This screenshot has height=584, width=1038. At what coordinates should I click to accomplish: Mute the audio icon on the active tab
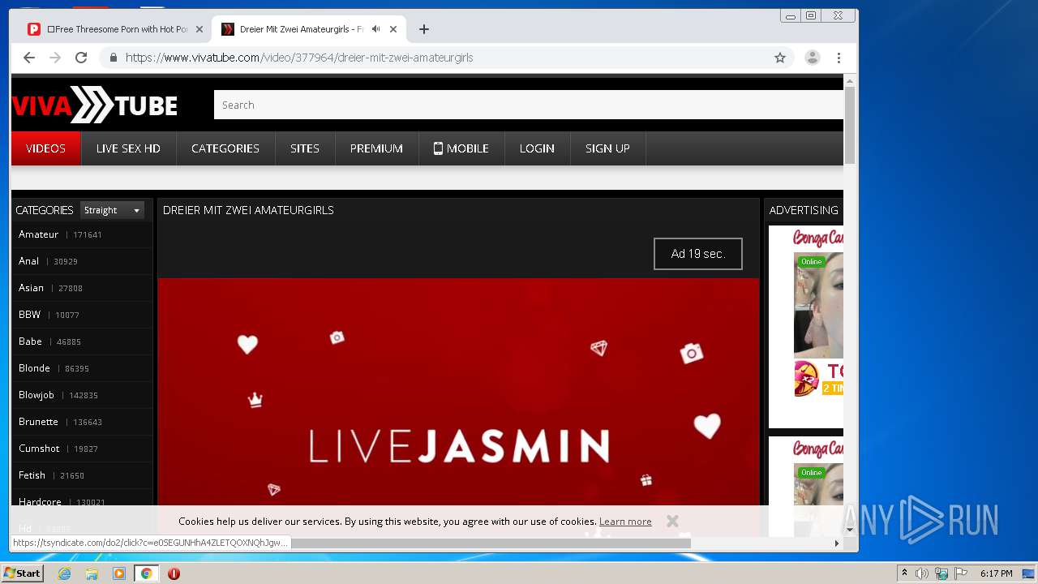375,29
